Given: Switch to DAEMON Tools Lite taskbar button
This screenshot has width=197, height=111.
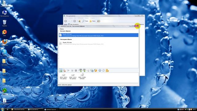Looking at the screenshot, I should [x=51, y=109].
